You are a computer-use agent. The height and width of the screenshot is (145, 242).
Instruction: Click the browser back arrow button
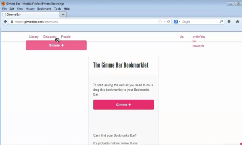point(5,22)
